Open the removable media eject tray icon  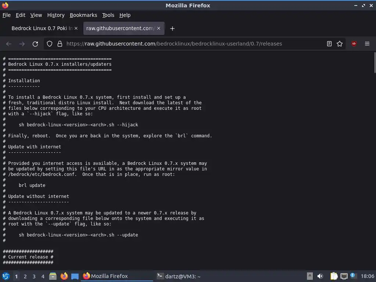click(x=310, y=276)
